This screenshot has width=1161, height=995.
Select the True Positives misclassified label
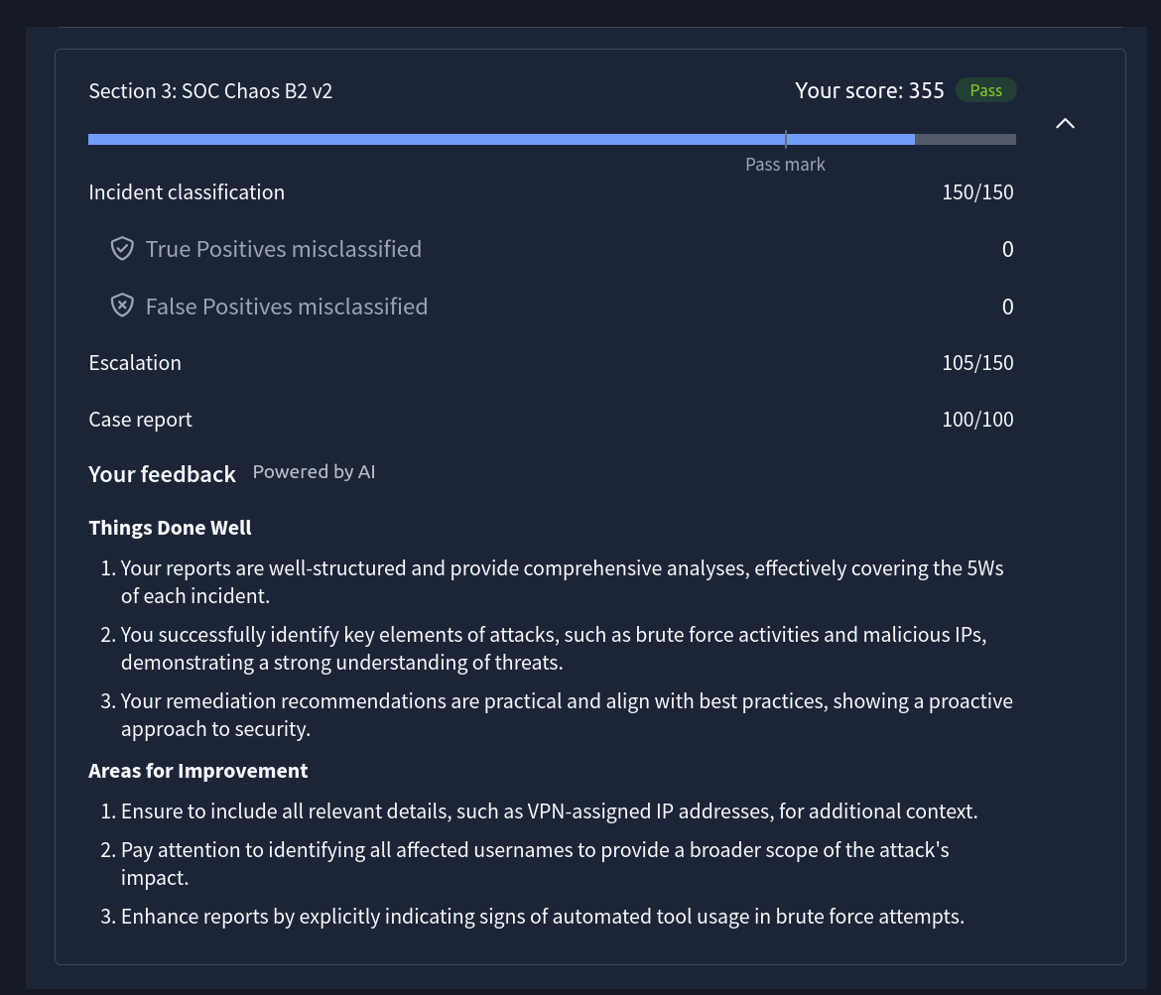click(x=283, y=249)
